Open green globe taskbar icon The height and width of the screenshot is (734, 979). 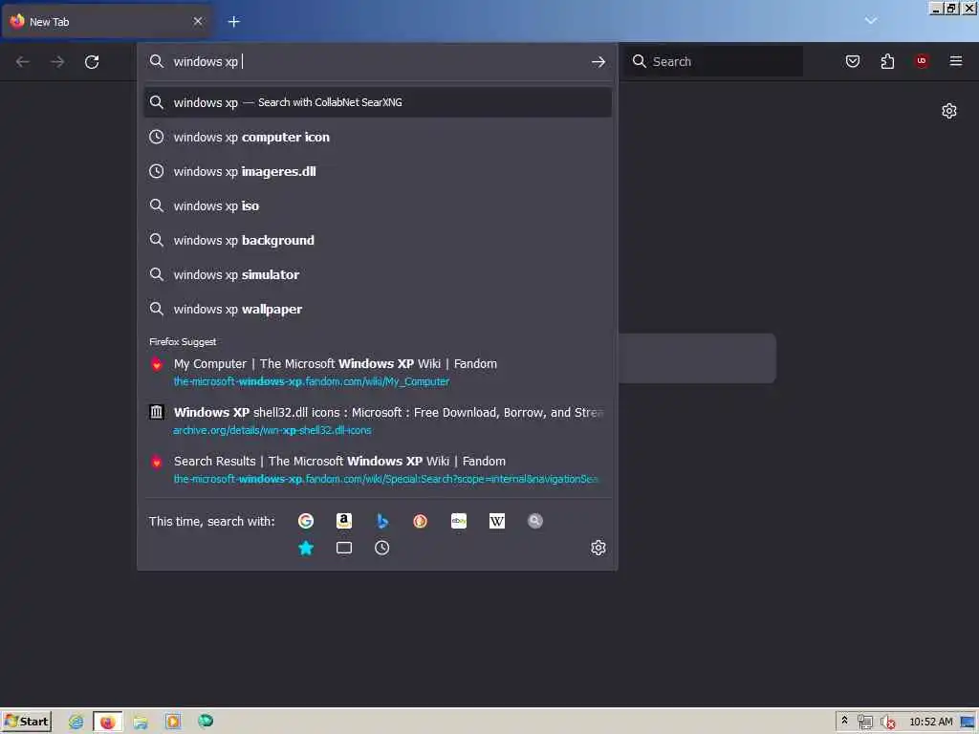(206, 722)
